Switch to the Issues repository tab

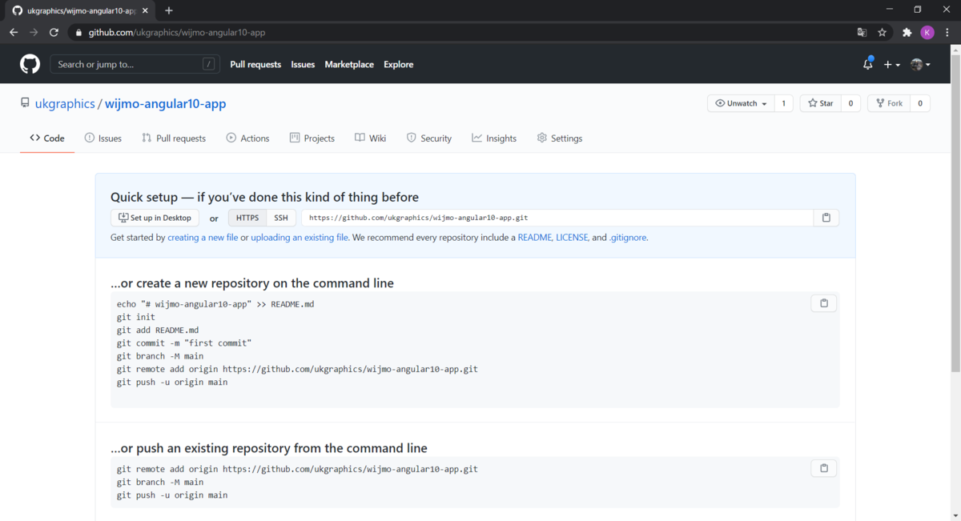coord(103,138)
